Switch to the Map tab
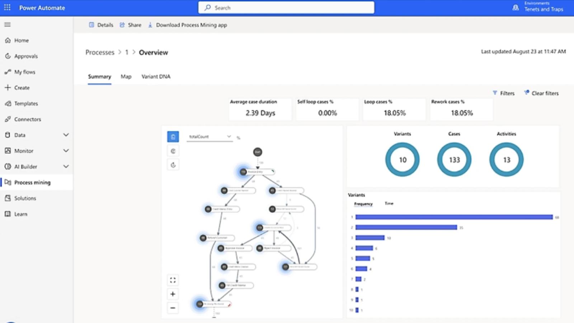Screen dimensions: 574x323 pyautogui.click(x=126, y=77)
